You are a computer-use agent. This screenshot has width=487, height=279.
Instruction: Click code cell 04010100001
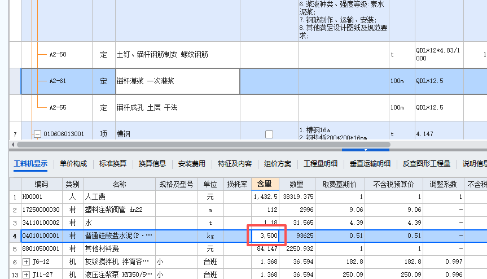42,236
